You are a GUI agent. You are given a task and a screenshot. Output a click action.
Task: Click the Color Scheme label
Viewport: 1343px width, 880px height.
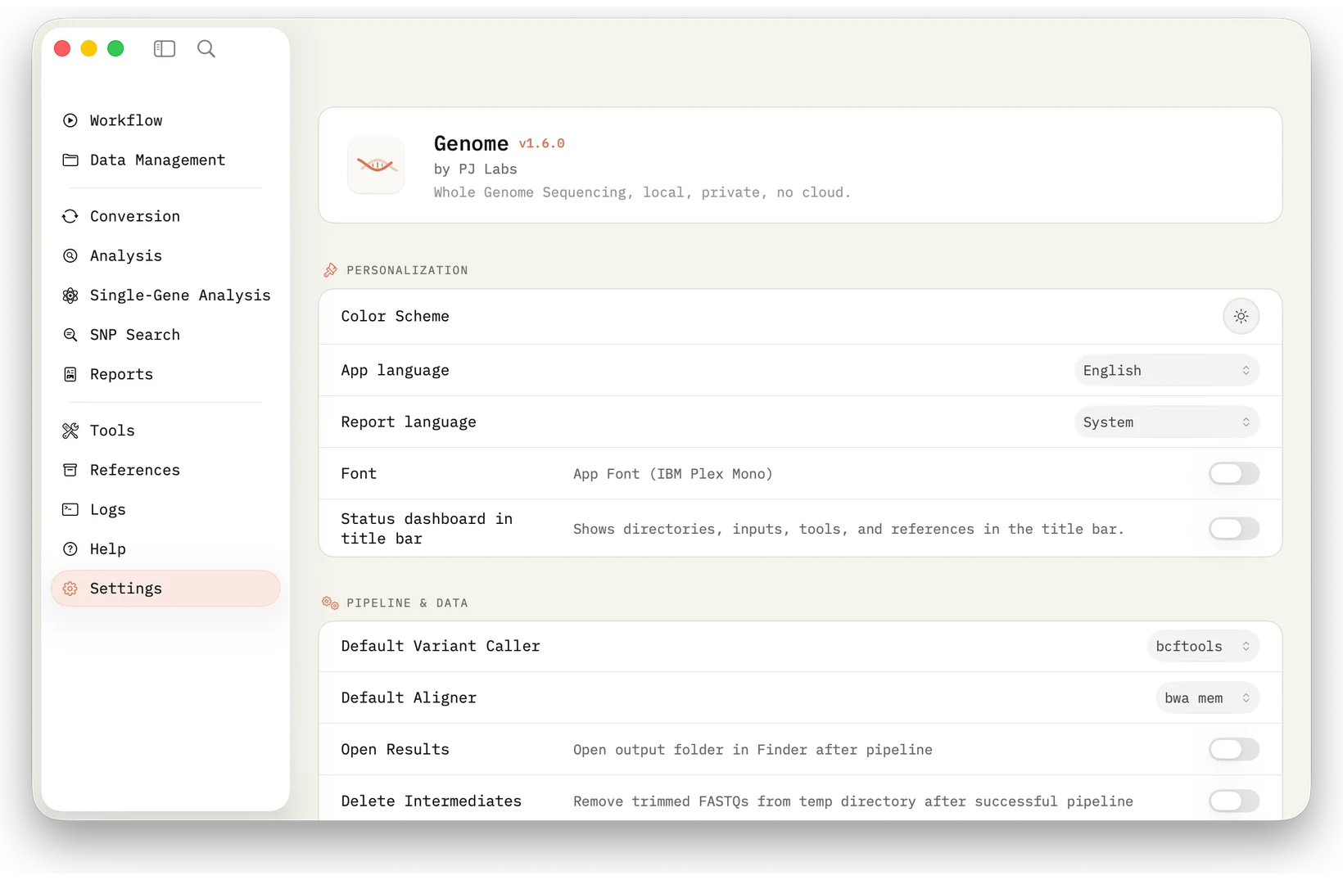[396, 316]
